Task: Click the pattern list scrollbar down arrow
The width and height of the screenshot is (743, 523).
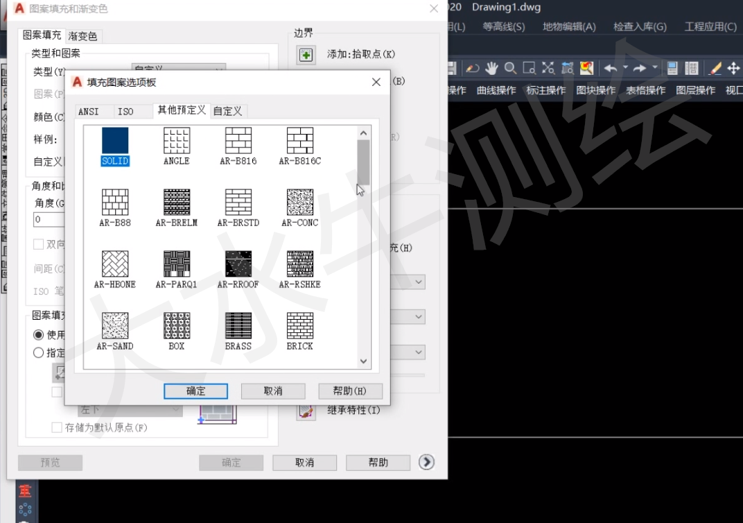Action: point(363,361)
